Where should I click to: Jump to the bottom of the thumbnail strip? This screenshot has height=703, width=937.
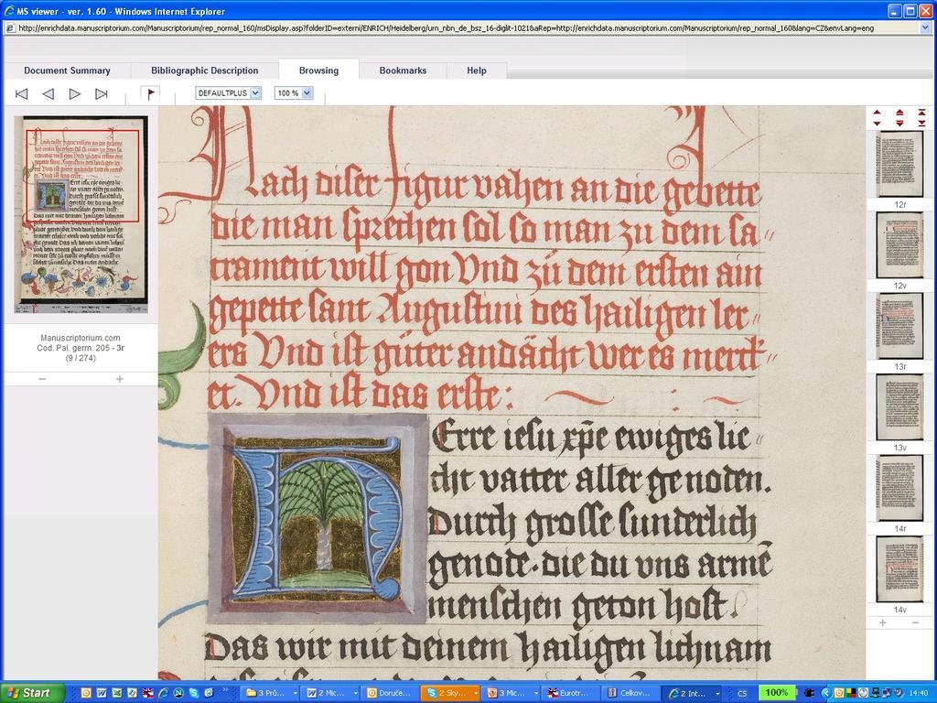(x=922, y=124)
